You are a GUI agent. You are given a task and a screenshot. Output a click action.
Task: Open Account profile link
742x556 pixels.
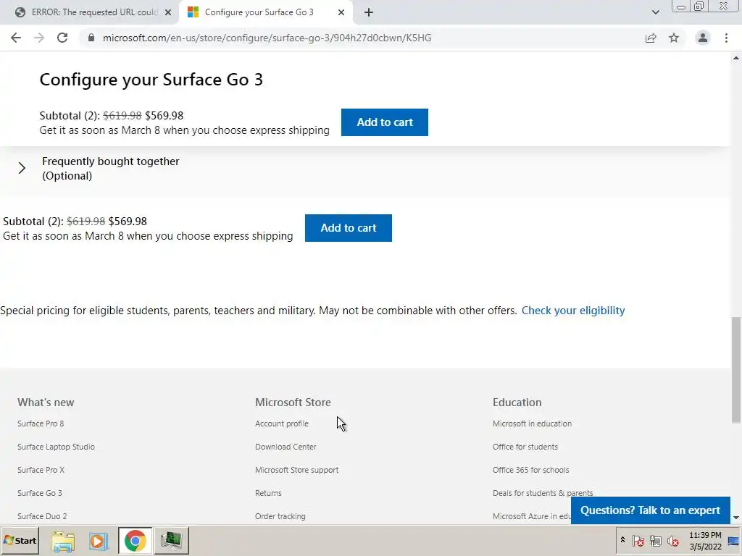point(282,424)
